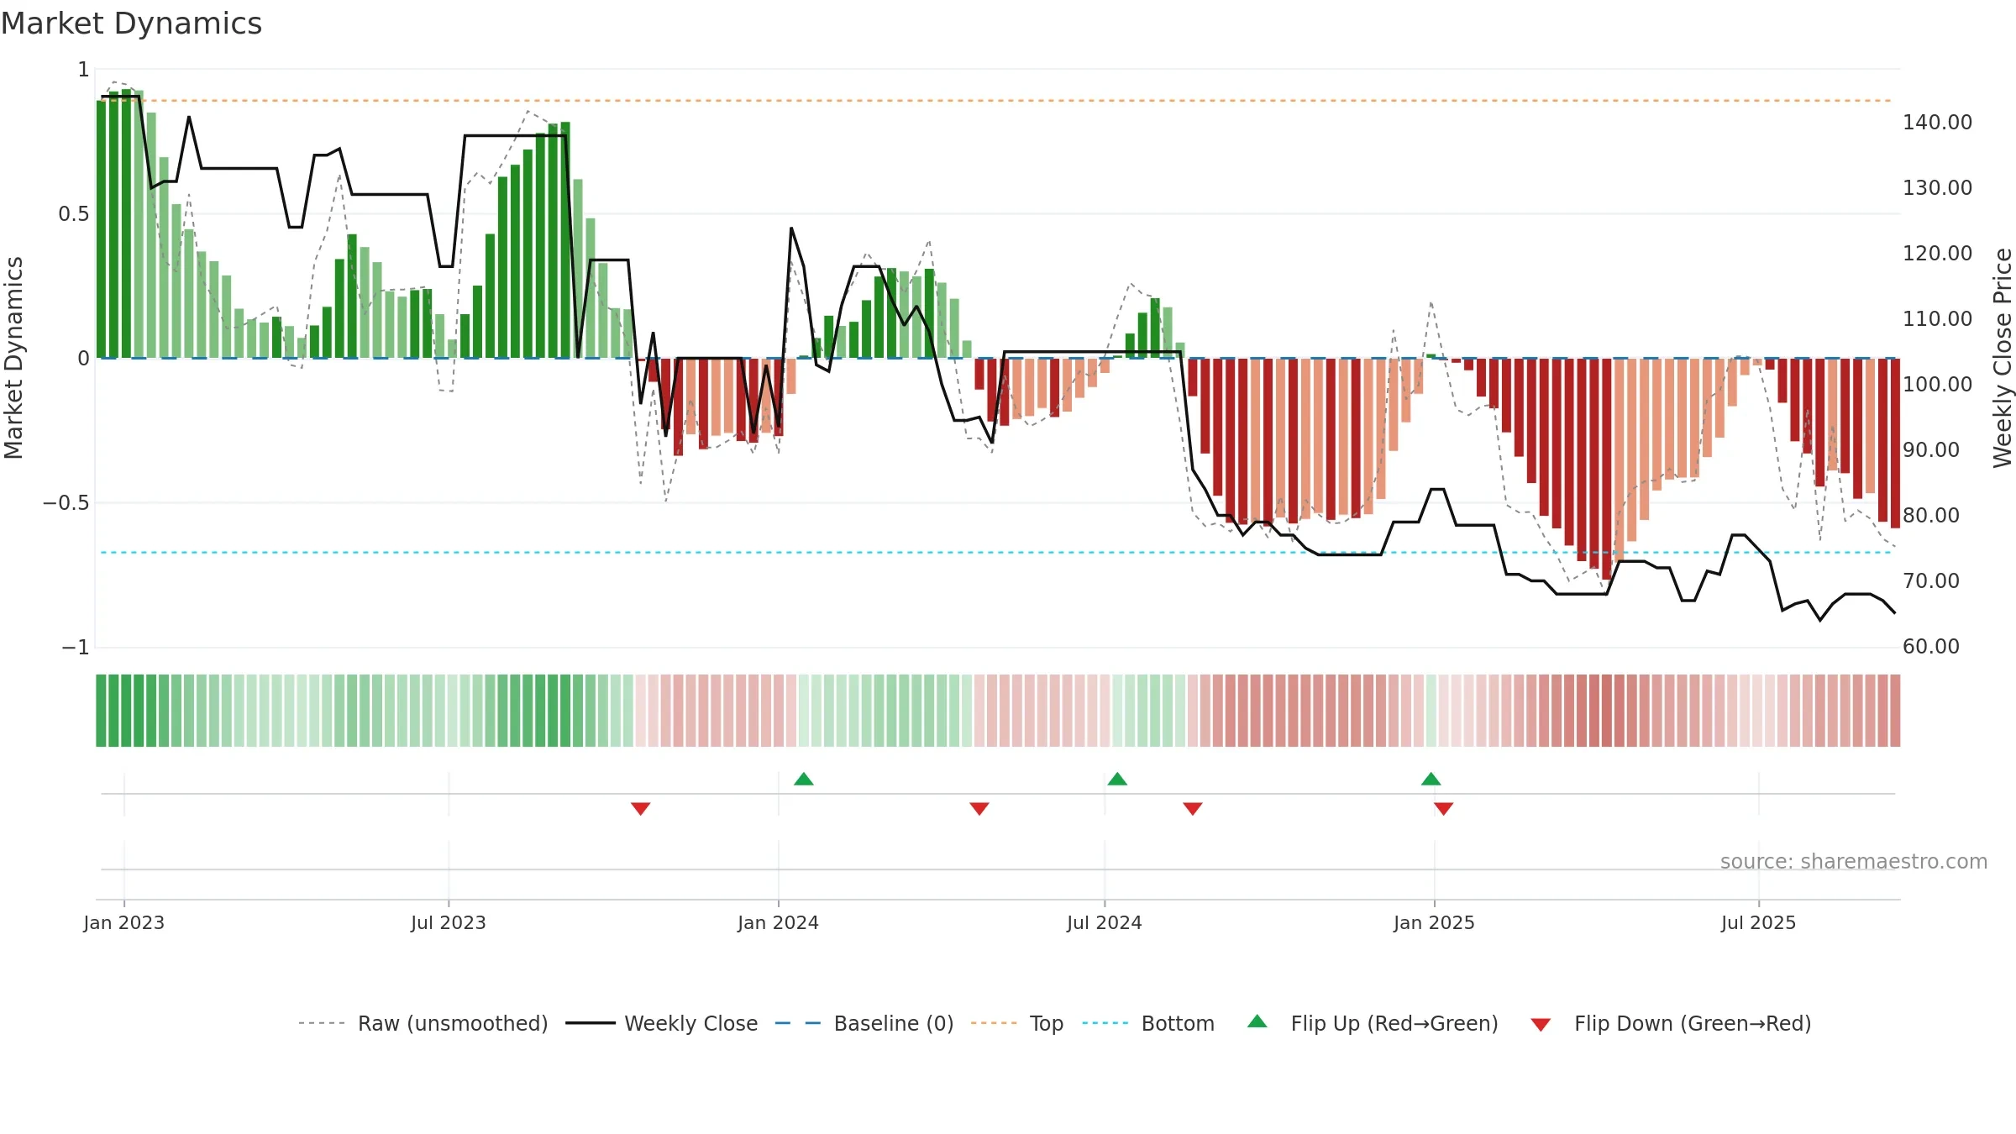Click the 70.00 price axis label
This screenshot has width=2016, height=1134.
(1931, 581)
